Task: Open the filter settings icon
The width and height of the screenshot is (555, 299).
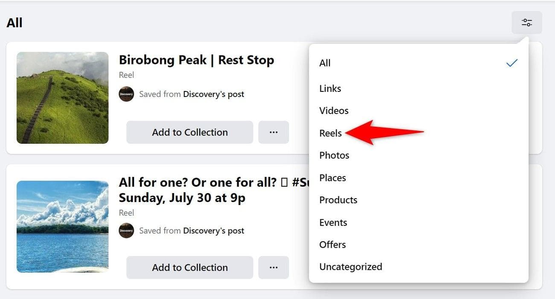Action: coord(527,23)
